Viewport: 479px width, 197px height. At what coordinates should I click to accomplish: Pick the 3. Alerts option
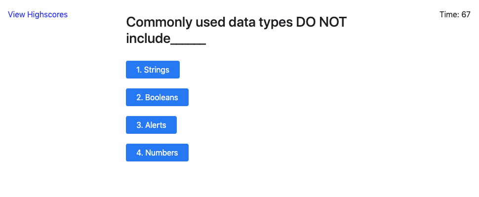click(151, 125)
